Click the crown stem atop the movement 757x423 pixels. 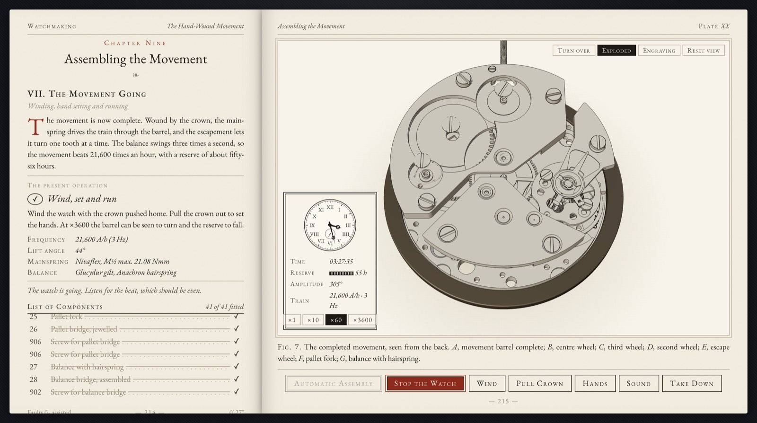[503, 53]
